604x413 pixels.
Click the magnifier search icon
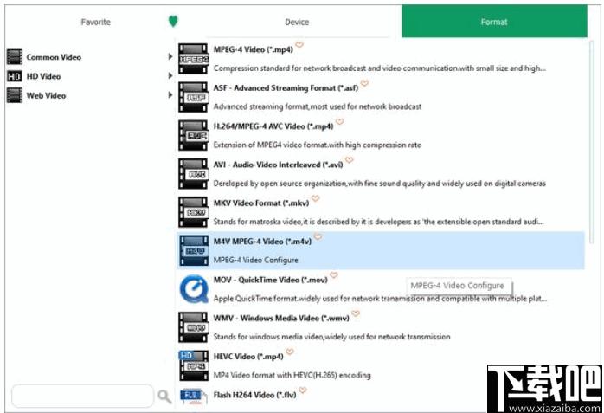point(164,397)
